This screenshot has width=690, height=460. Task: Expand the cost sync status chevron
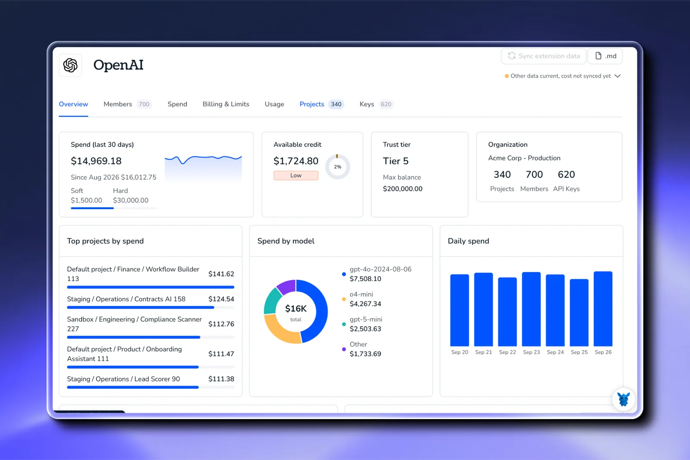618,76
